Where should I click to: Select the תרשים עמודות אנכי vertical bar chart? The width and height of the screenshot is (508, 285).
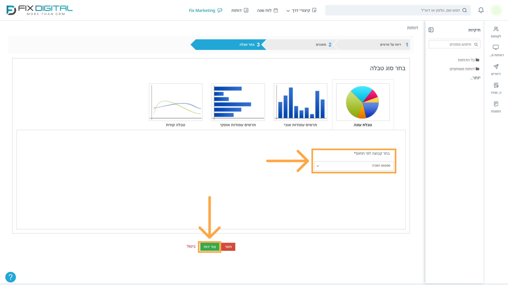tap(300, 102)
